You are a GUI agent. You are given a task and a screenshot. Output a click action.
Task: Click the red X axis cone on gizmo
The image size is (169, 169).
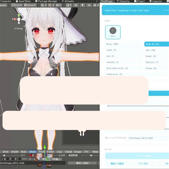point(15,19)
